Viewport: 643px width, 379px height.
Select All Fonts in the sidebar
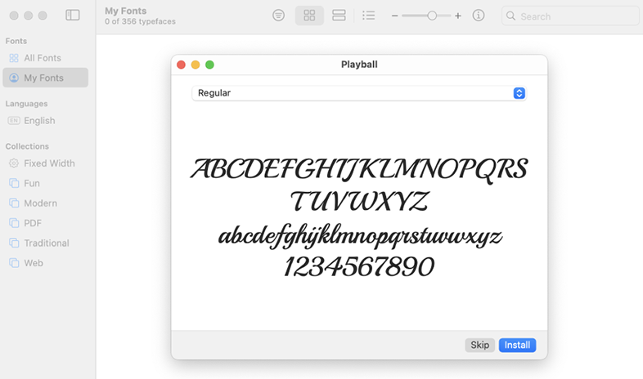pyautogui.click(x=46, y=58)
